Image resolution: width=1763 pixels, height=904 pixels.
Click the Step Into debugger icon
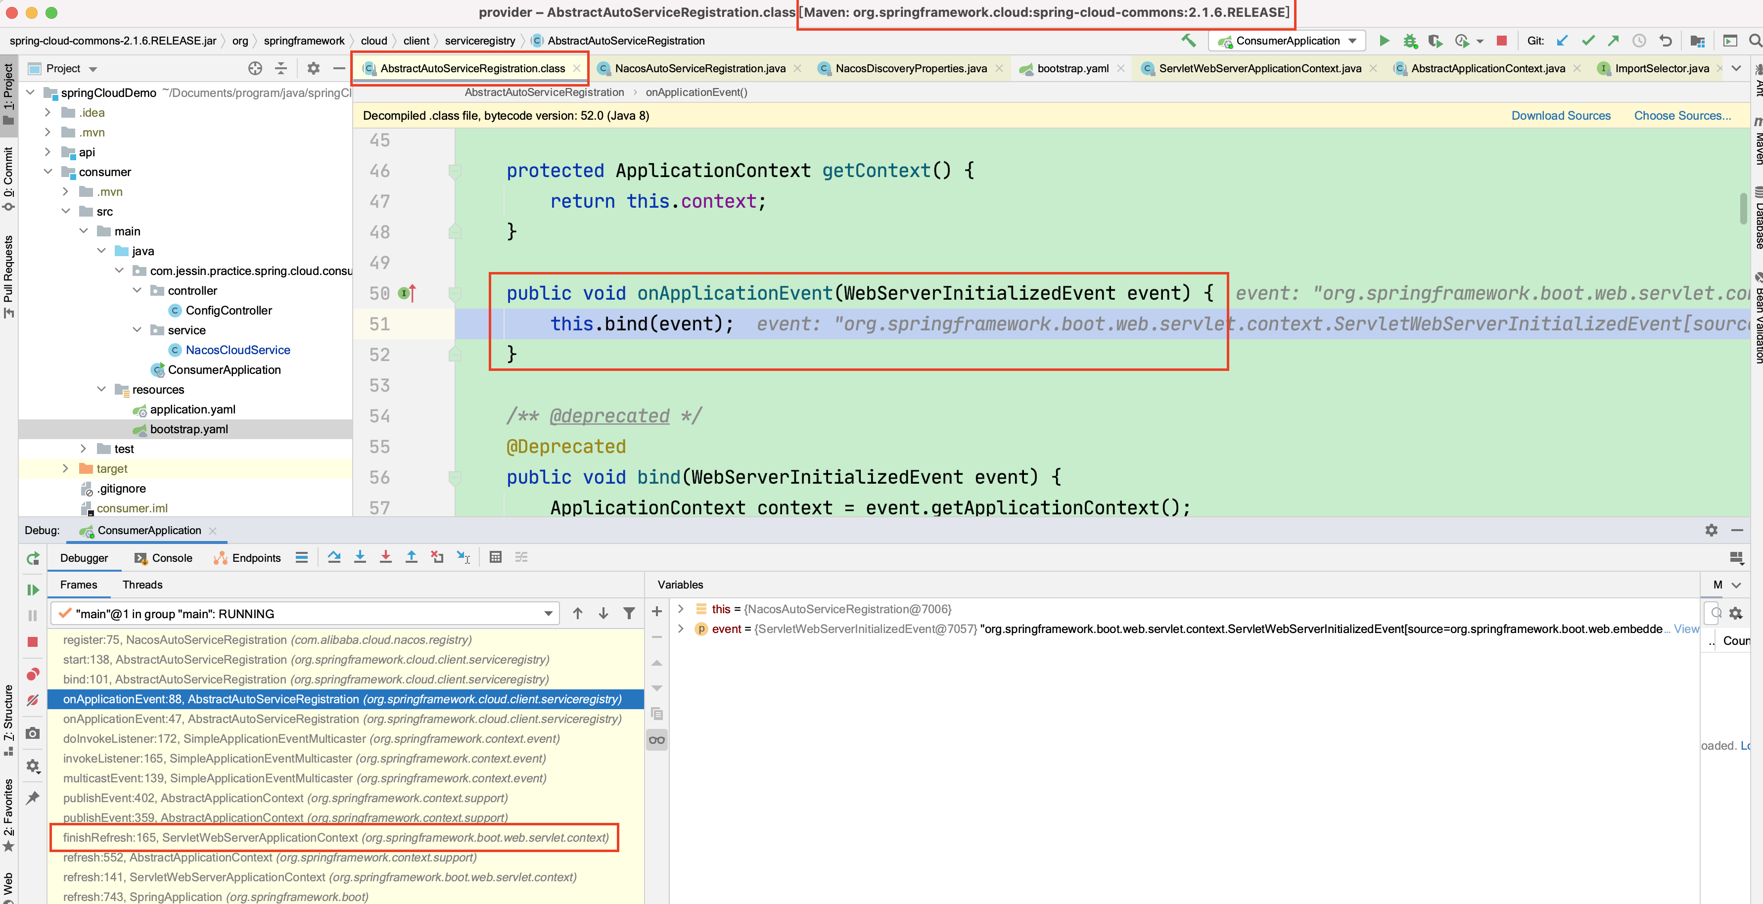point(360,557)
